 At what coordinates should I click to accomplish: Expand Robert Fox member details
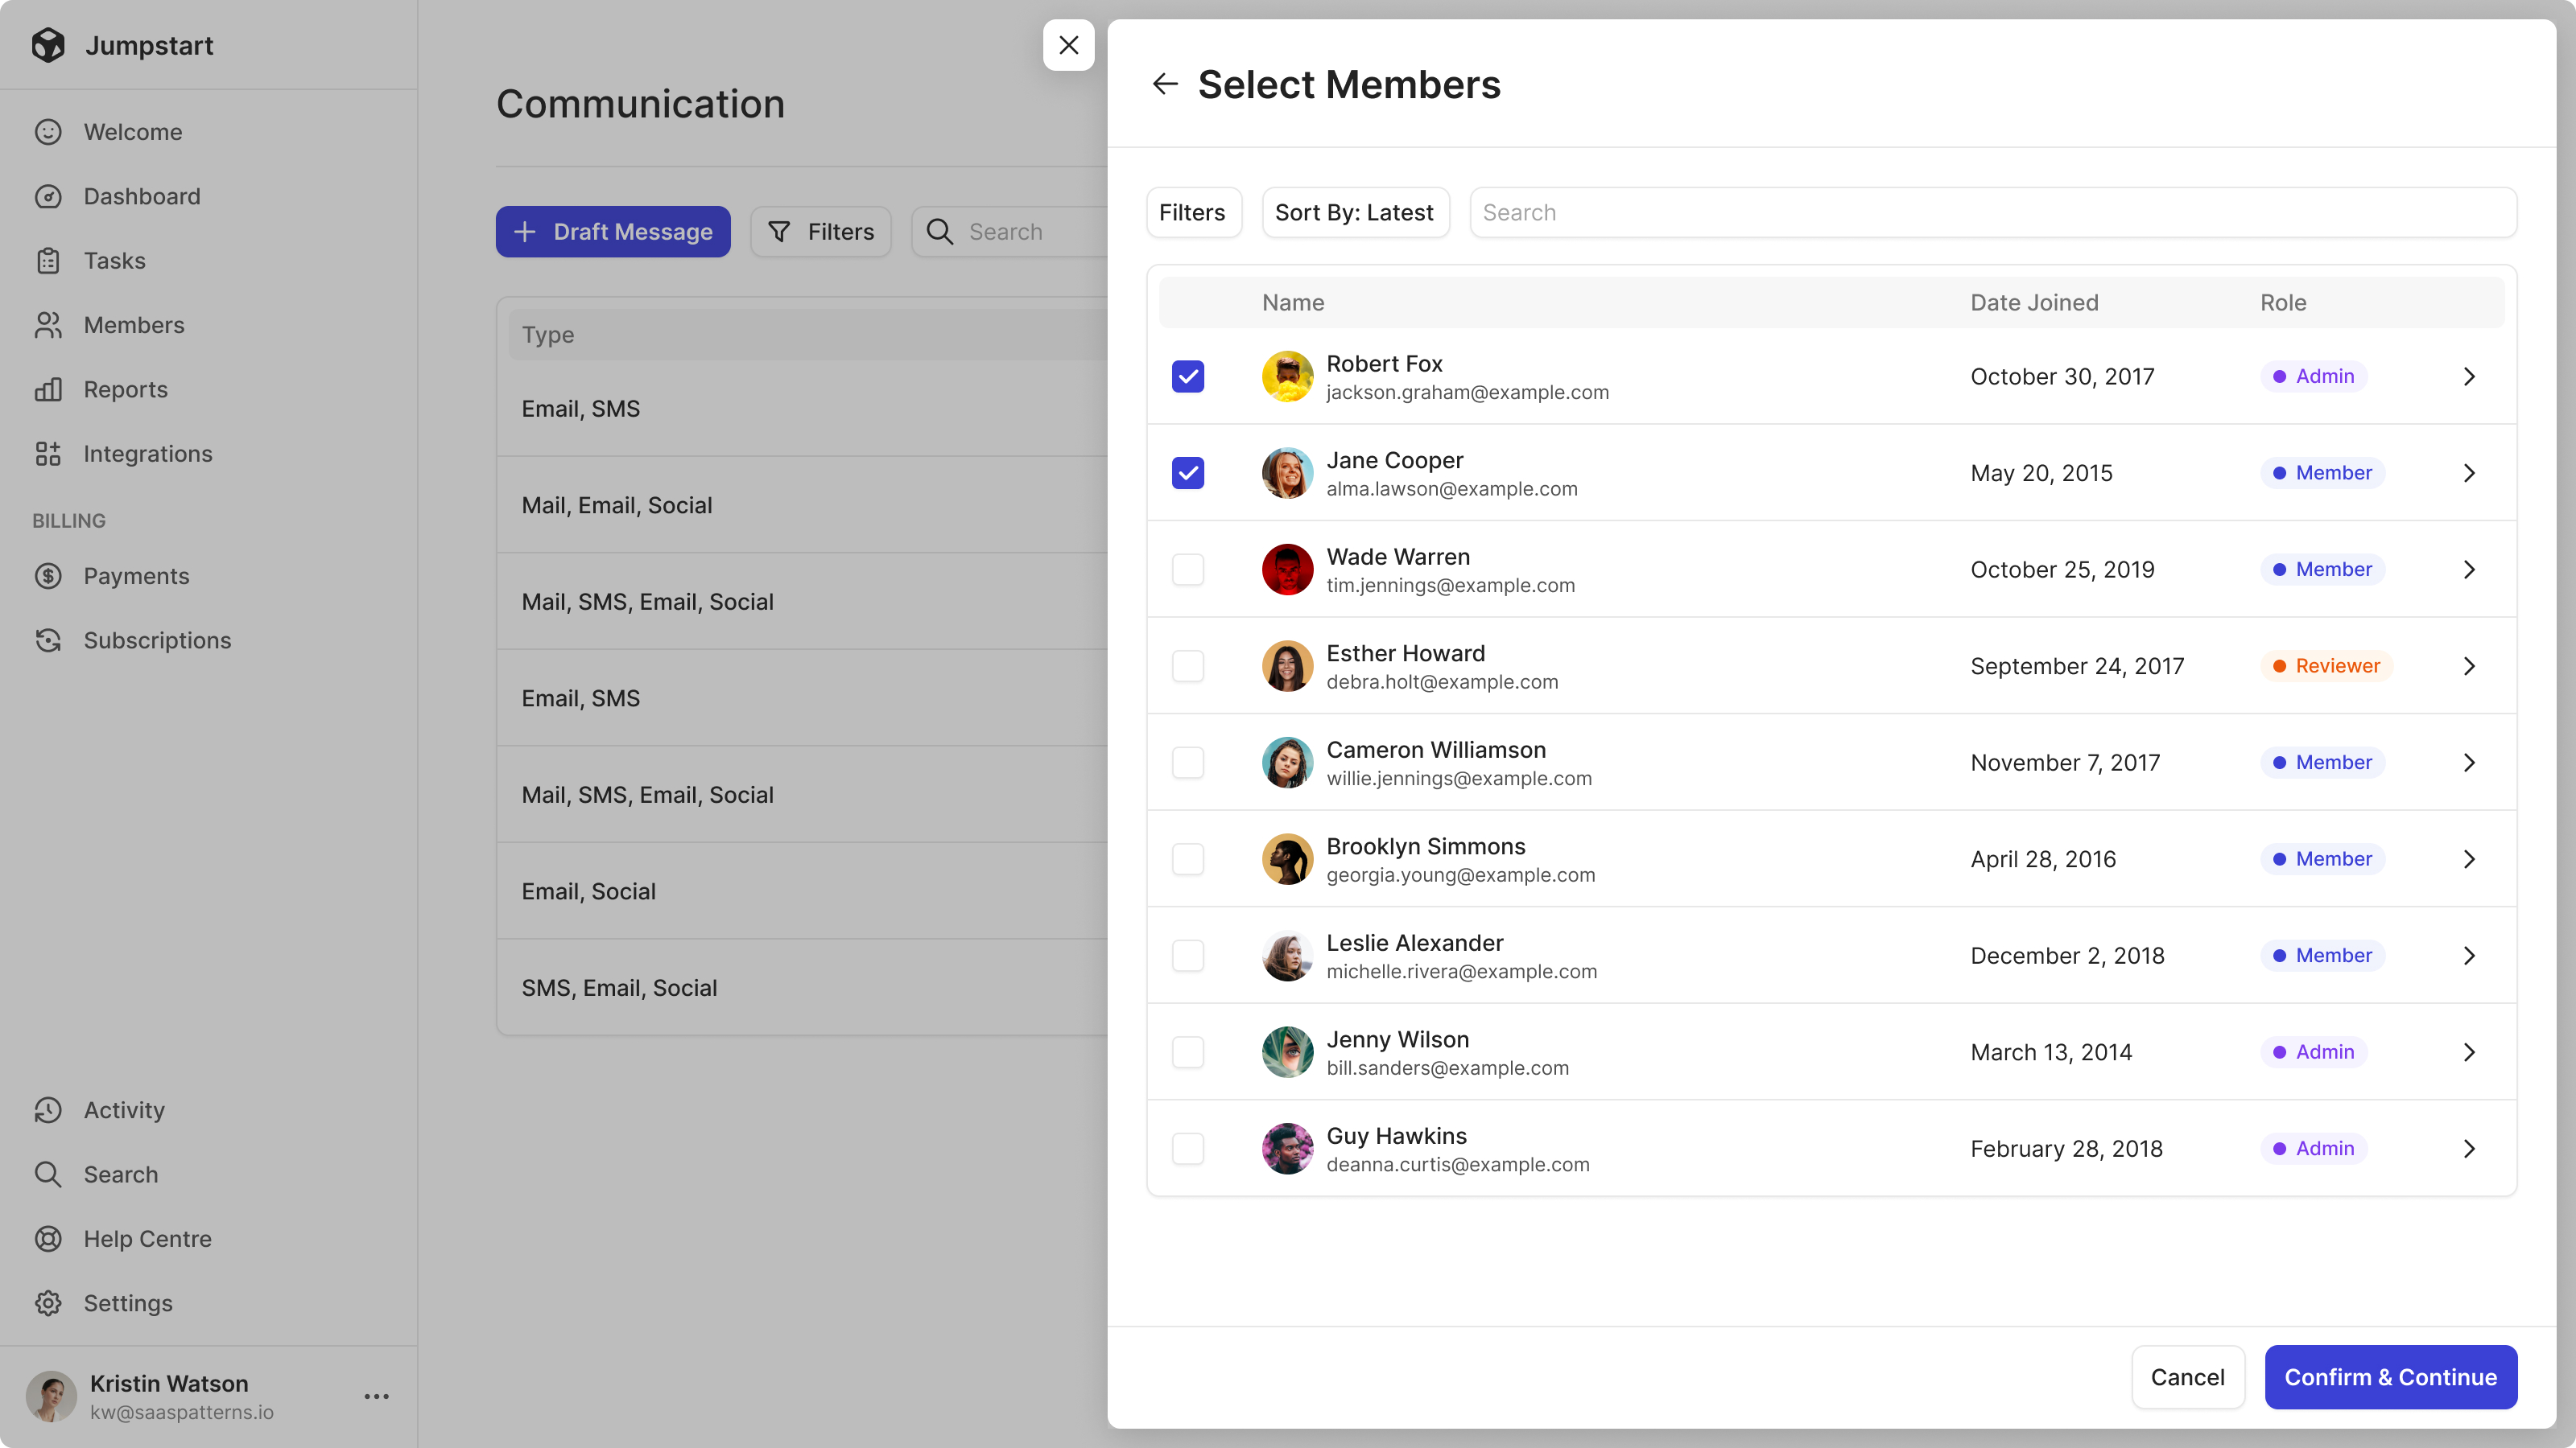2470,376
